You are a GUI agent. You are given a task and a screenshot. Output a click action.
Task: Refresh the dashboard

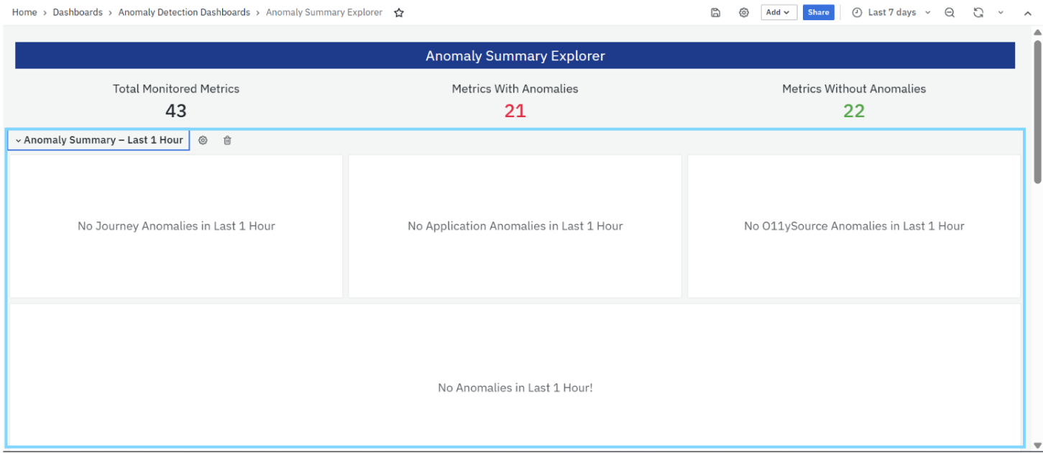(978, 12)
